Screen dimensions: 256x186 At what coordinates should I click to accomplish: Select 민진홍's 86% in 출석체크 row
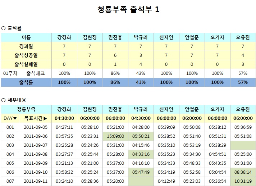[x=115, y=73]
